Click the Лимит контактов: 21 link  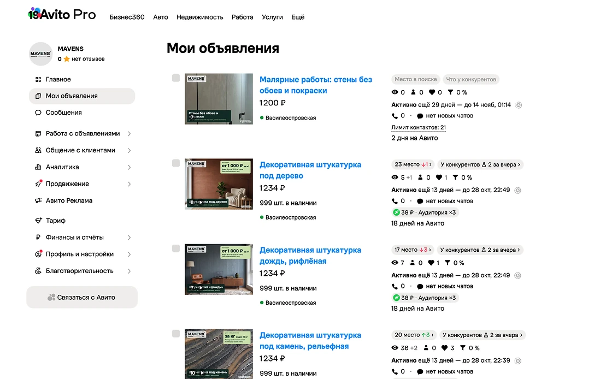click(x=419, y=127)
